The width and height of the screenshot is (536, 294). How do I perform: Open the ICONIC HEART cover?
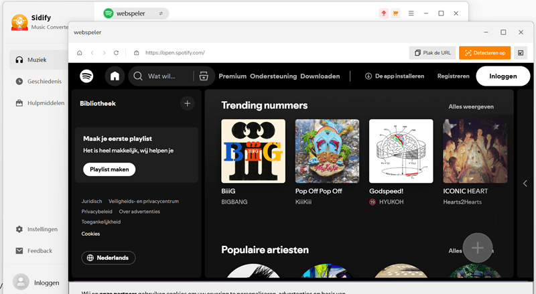click(475, 151)
